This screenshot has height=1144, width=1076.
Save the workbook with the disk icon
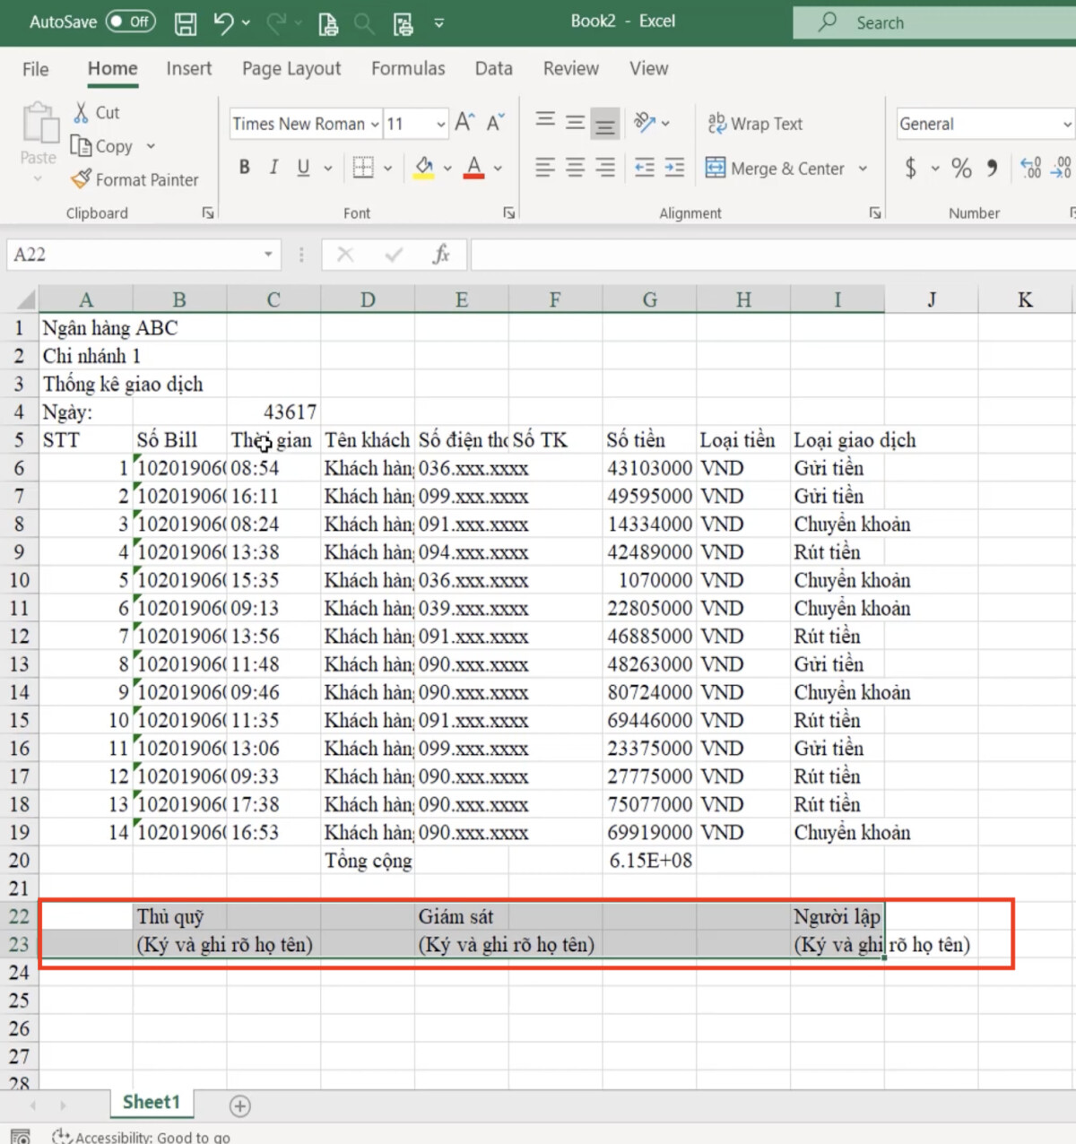tap(185, 23)
